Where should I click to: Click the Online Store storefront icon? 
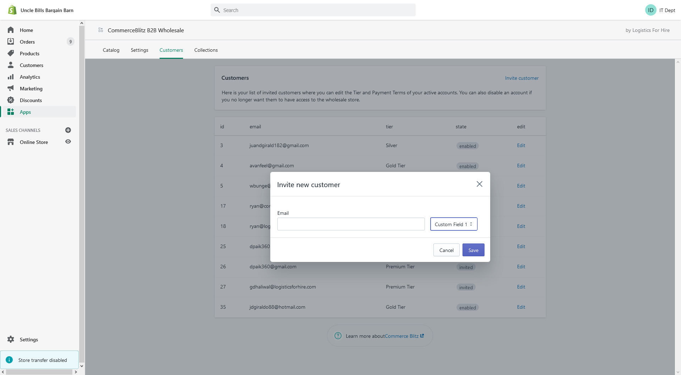click(x=11, y=142)
